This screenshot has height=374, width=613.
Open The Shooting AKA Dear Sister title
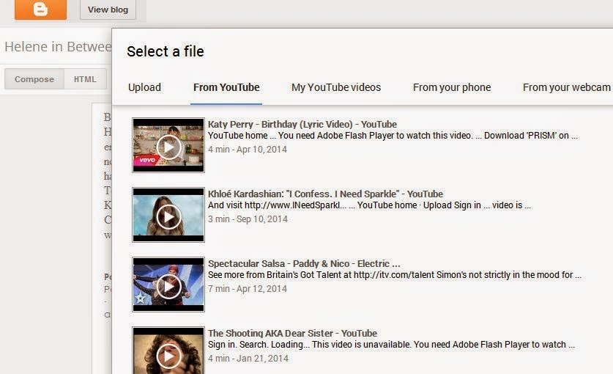292,333
